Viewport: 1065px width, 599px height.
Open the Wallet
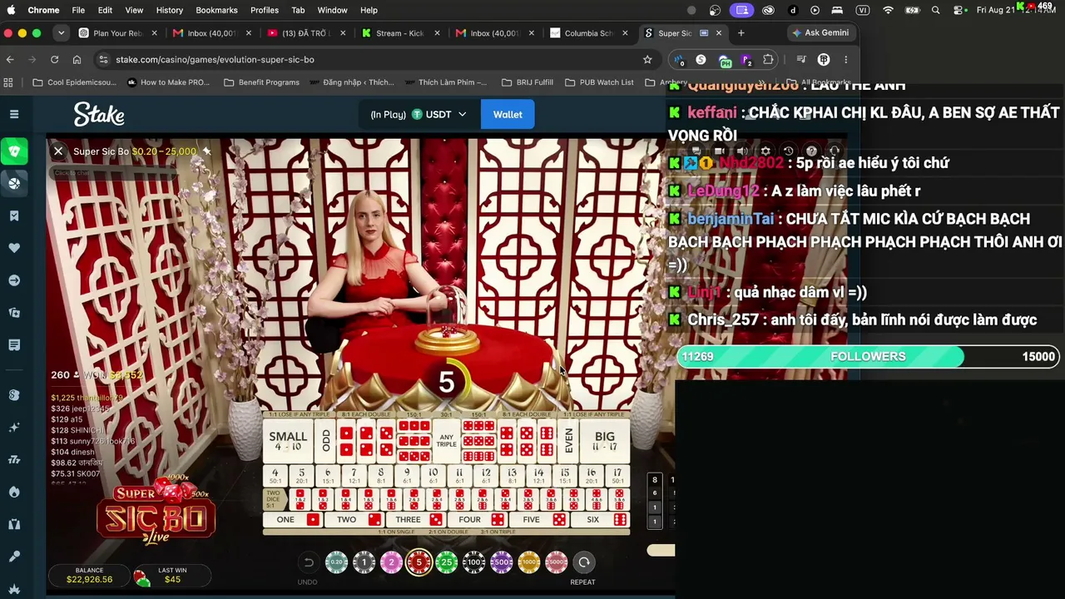point(508,114)
